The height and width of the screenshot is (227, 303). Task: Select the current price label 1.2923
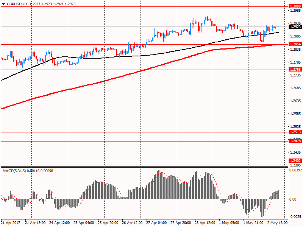(295, 26)
